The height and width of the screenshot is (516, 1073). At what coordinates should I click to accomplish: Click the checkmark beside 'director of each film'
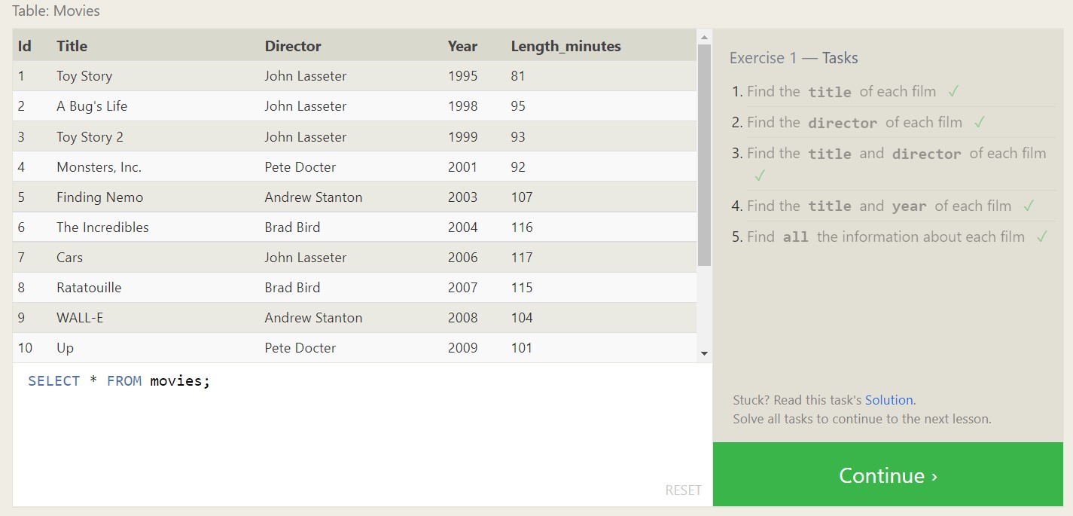coord(980,122)
